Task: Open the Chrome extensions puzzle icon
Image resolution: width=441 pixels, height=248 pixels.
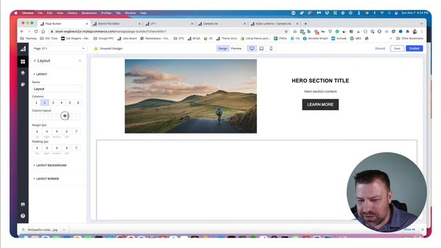Action: [x=407, y=32]
